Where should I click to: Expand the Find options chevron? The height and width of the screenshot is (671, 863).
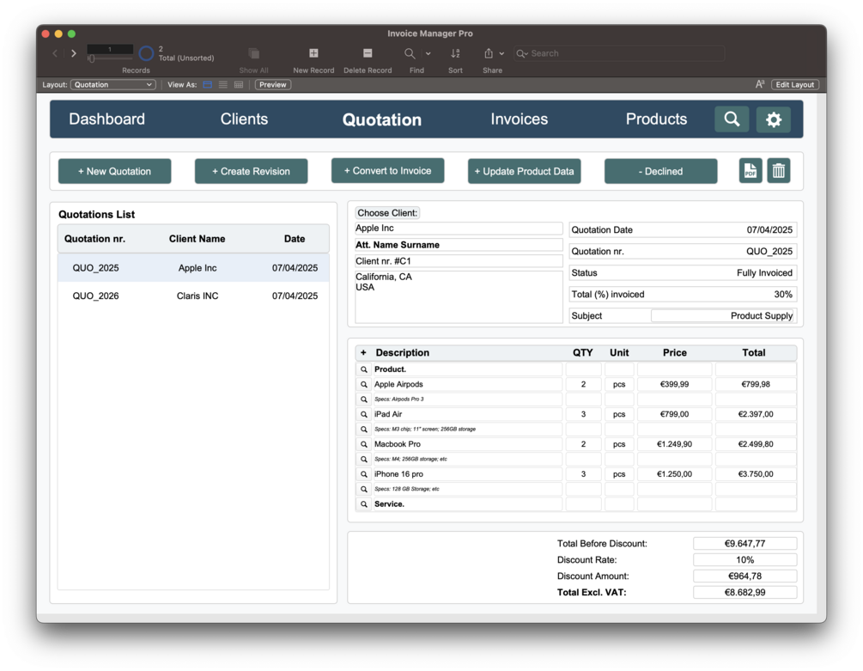pos(428,53)
